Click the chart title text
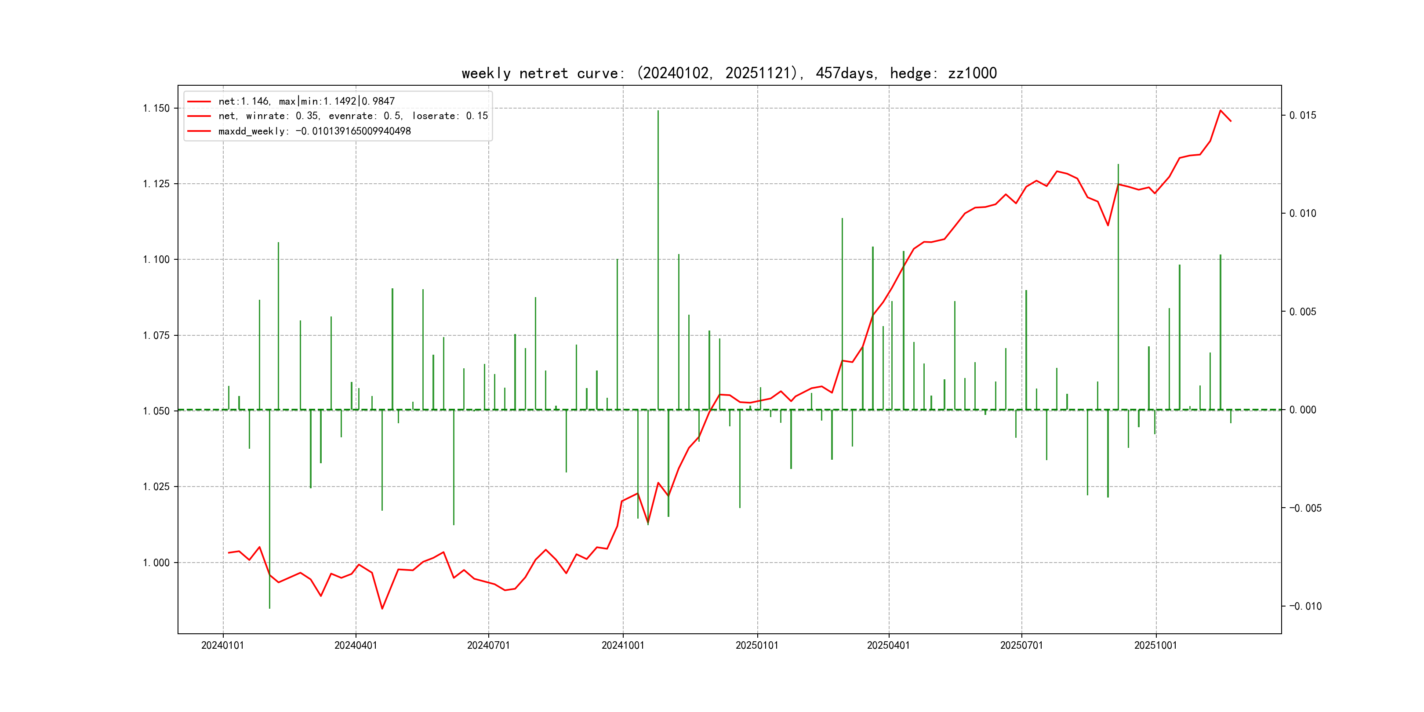Viewport: 1424px width, 712px height. [x=729, y=73]
